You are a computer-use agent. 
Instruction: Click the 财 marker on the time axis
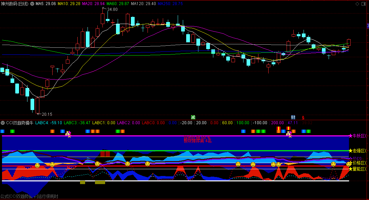pyautogui.click(x=293, y=117)
